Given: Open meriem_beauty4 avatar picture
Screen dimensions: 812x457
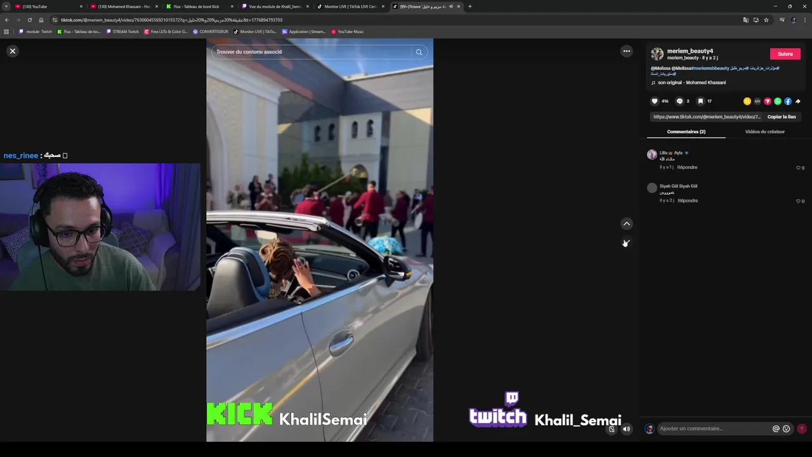Looking at the screenshot, I should 657,54.
